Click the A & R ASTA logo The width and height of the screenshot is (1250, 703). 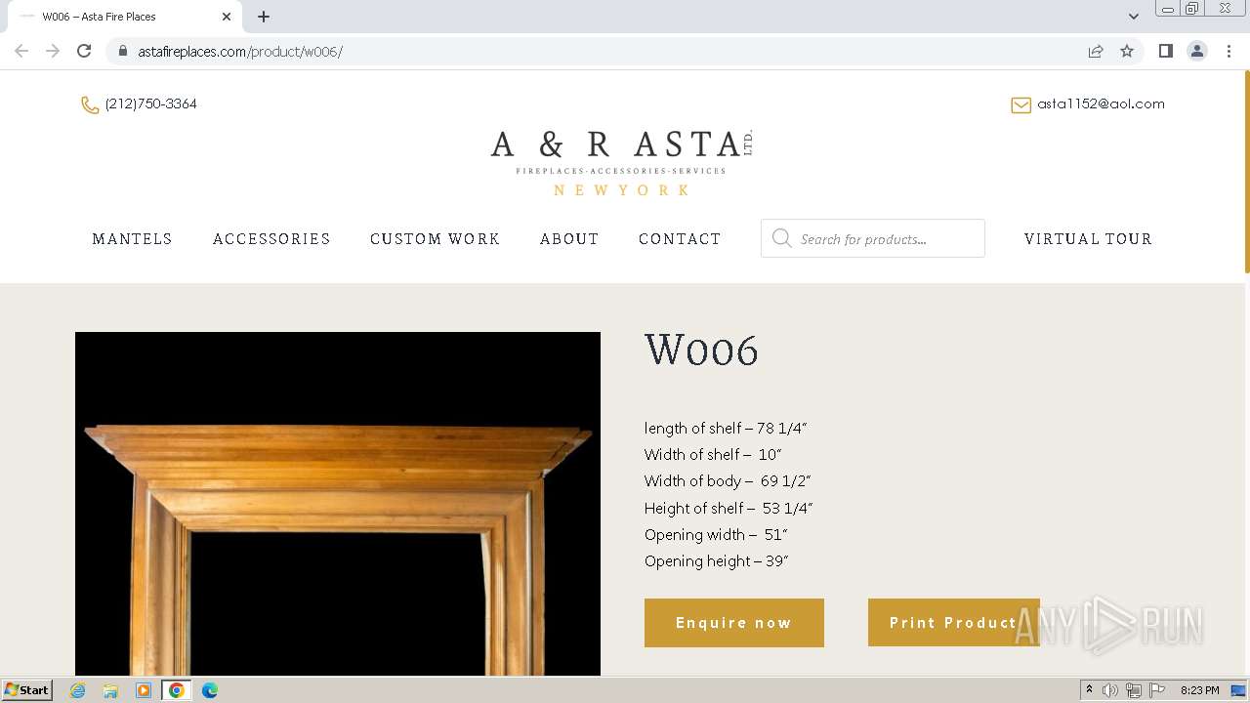621,162
